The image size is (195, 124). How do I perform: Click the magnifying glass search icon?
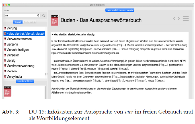pos(44,16)
